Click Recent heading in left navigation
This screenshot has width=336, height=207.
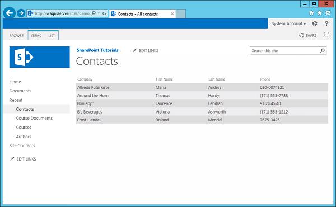tap(16, 100)
